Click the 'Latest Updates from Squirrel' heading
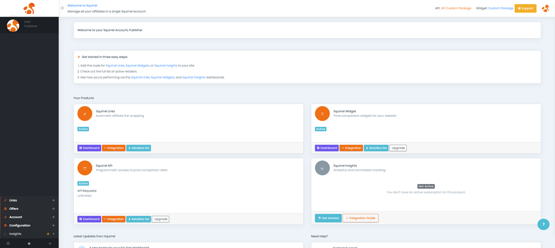 [94, 236]
